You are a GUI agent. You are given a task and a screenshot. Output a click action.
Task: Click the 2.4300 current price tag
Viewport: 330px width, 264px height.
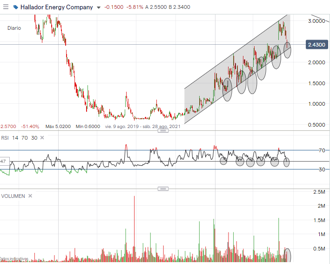317,45
